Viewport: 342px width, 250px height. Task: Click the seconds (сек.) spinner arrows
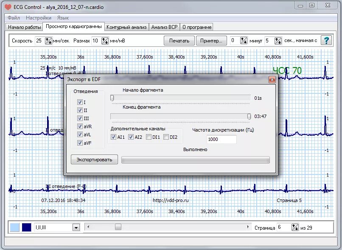click(278, 41)
